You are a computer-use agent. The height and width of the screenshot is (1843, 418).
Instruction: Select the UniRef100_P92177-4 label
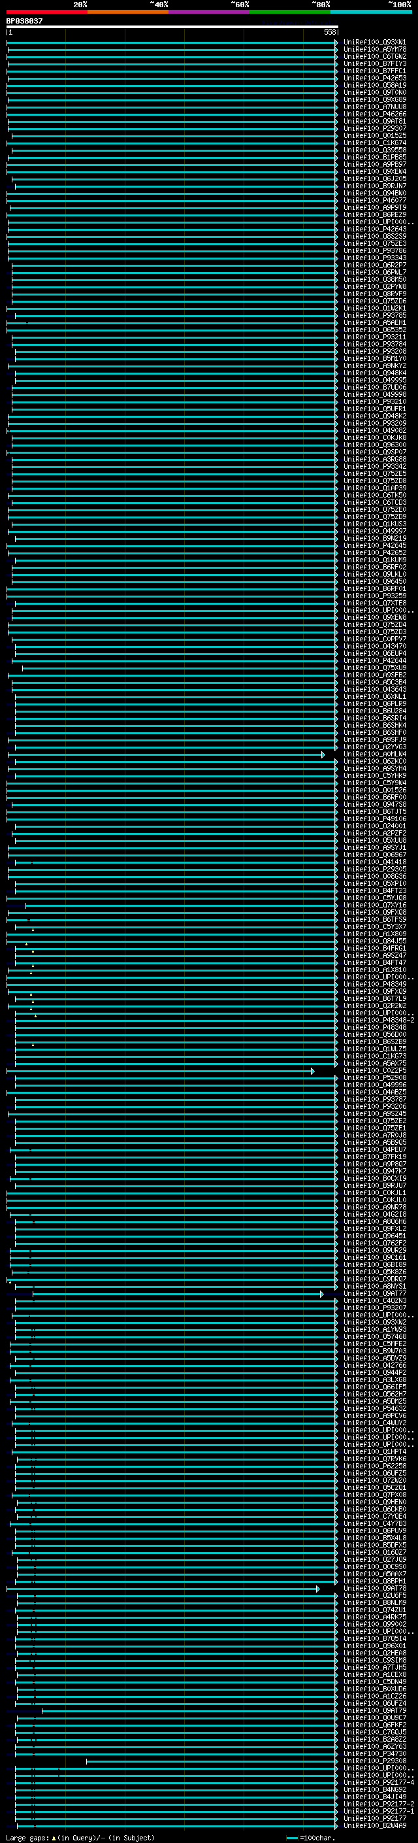pyautogui.click(x=379, y=1782)
